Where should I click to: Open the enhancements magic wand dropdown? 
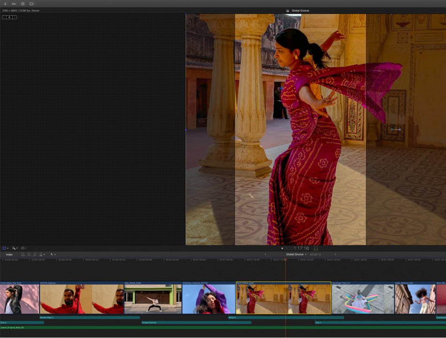[15, 248]
